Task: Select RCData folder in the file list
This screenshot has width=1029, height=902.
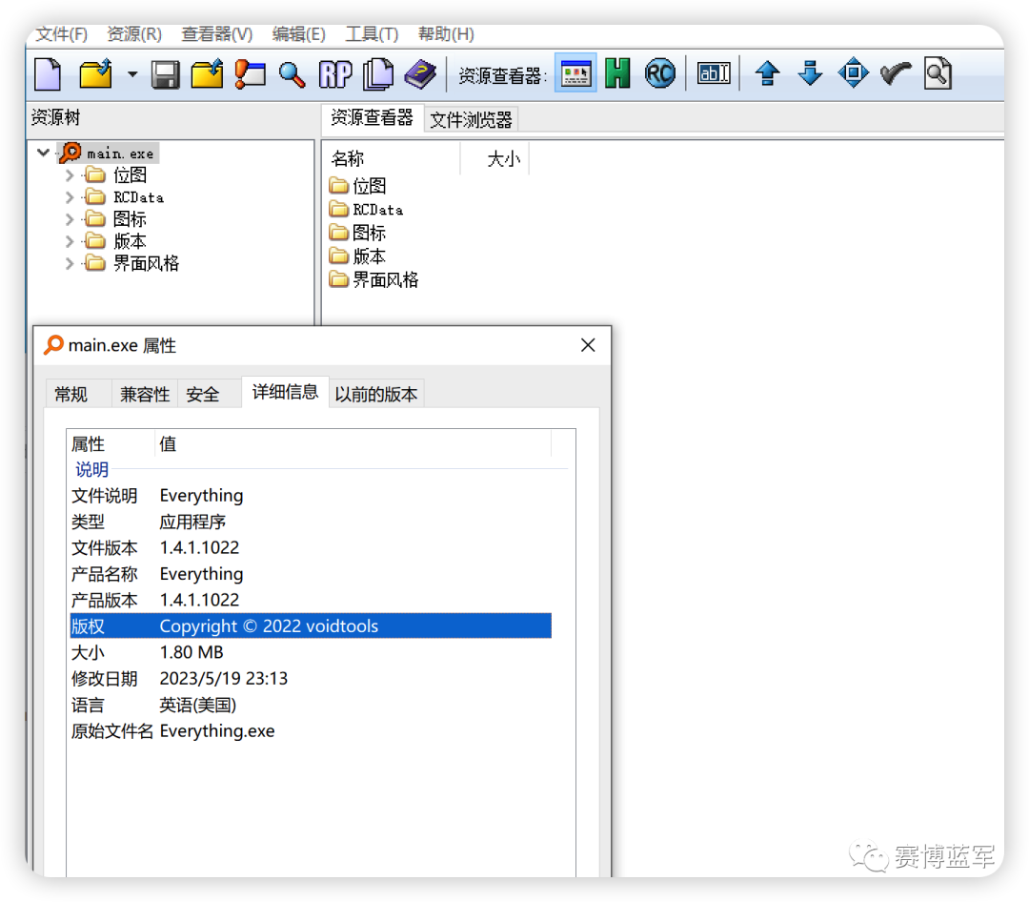Action: pyautogui.click(x=367, y=210)
